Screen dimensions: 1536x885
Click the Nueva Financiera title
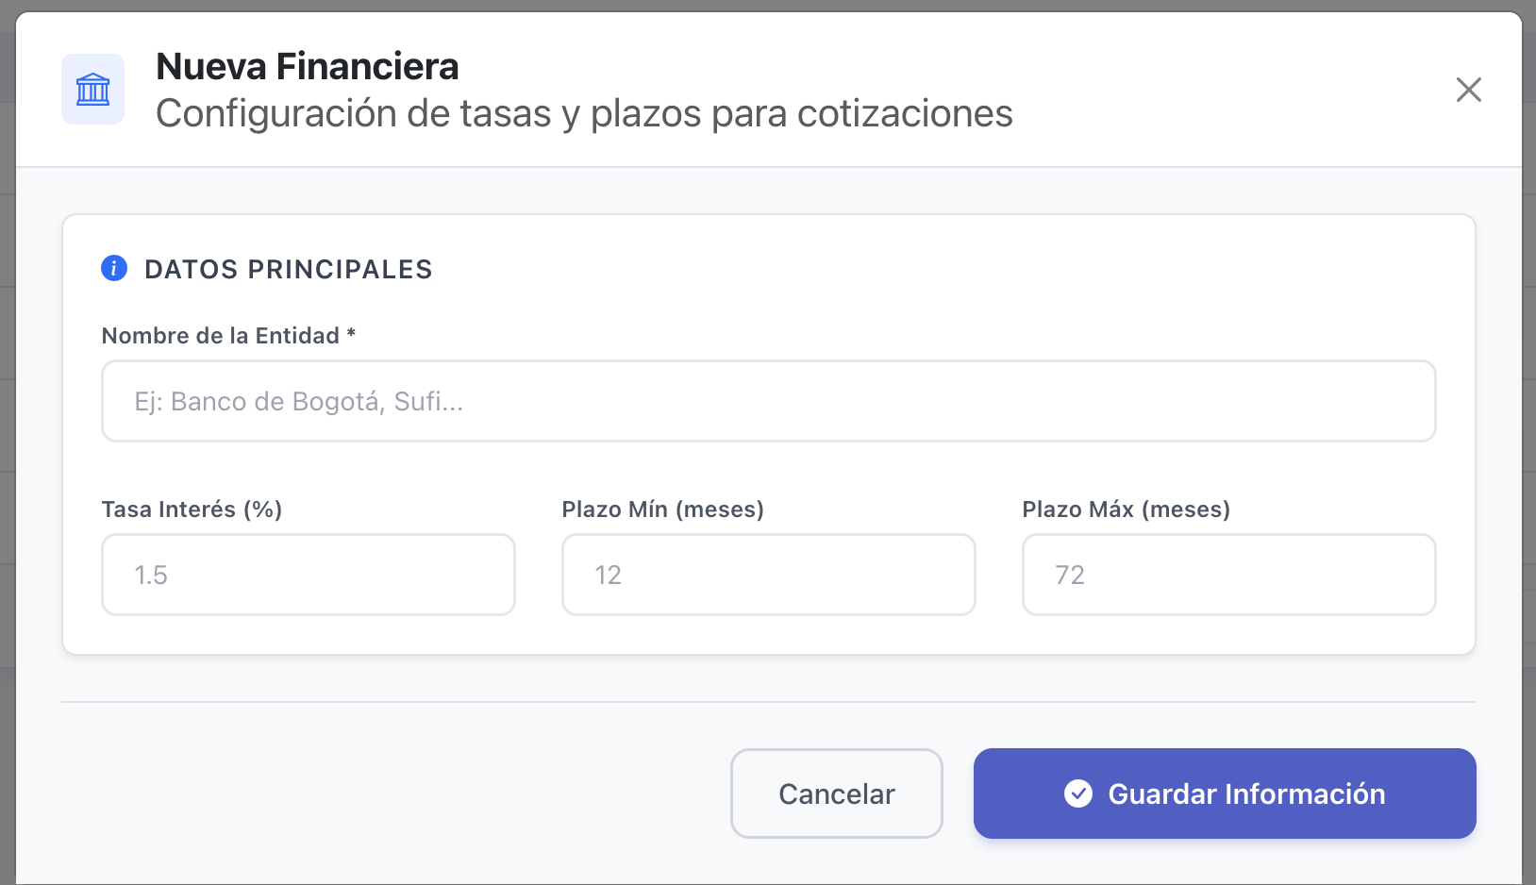click(308, 67)
